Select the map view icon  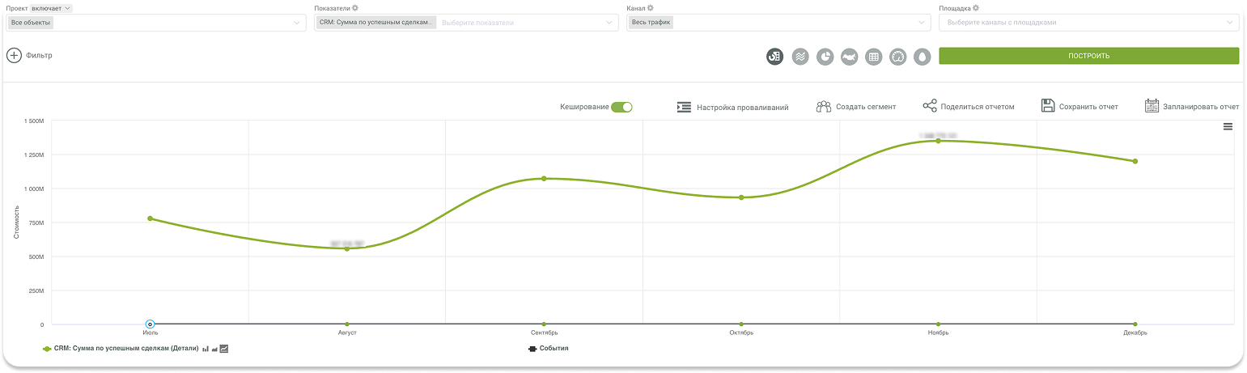tap(849, 57)
